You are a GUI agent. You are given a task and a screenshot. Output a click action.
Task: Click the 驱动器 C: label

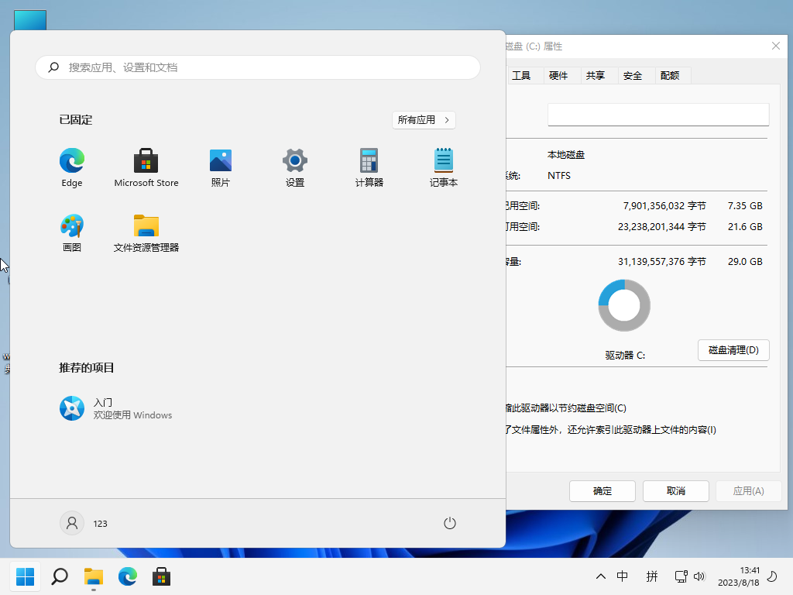[x=625, y=355]
